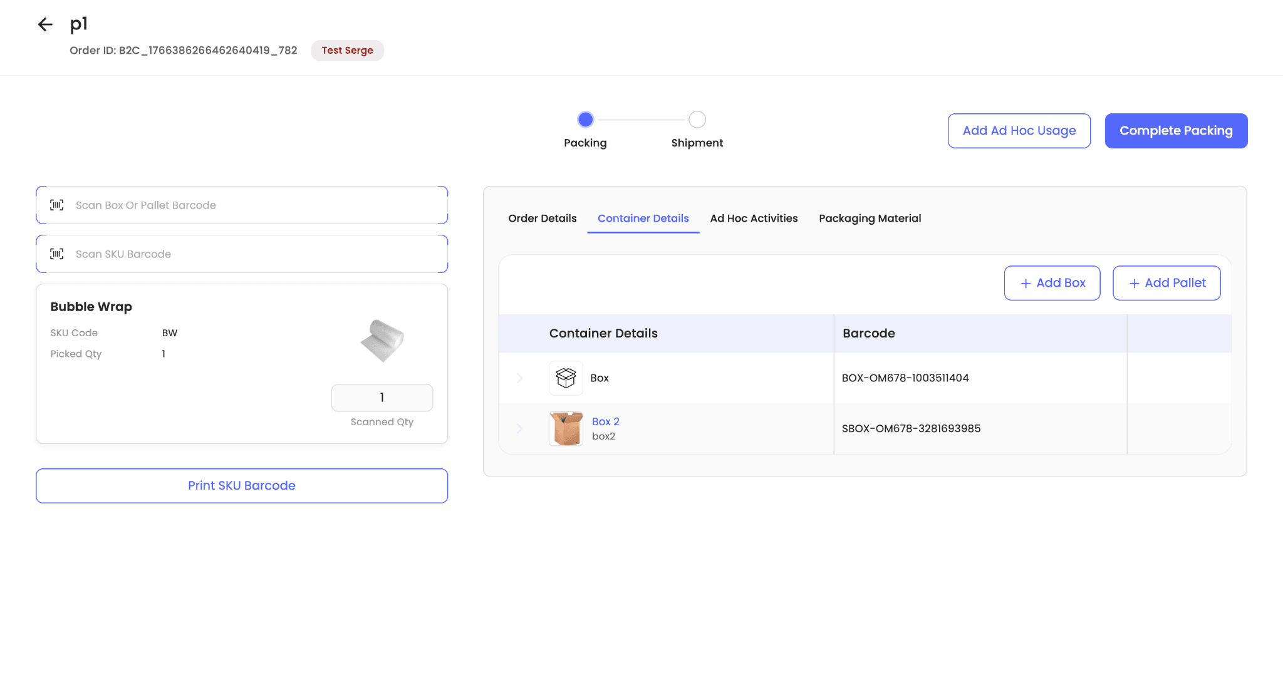Expand the Box container row
Viewport: 1283px width, 695px height.
(x=519, y=378)
